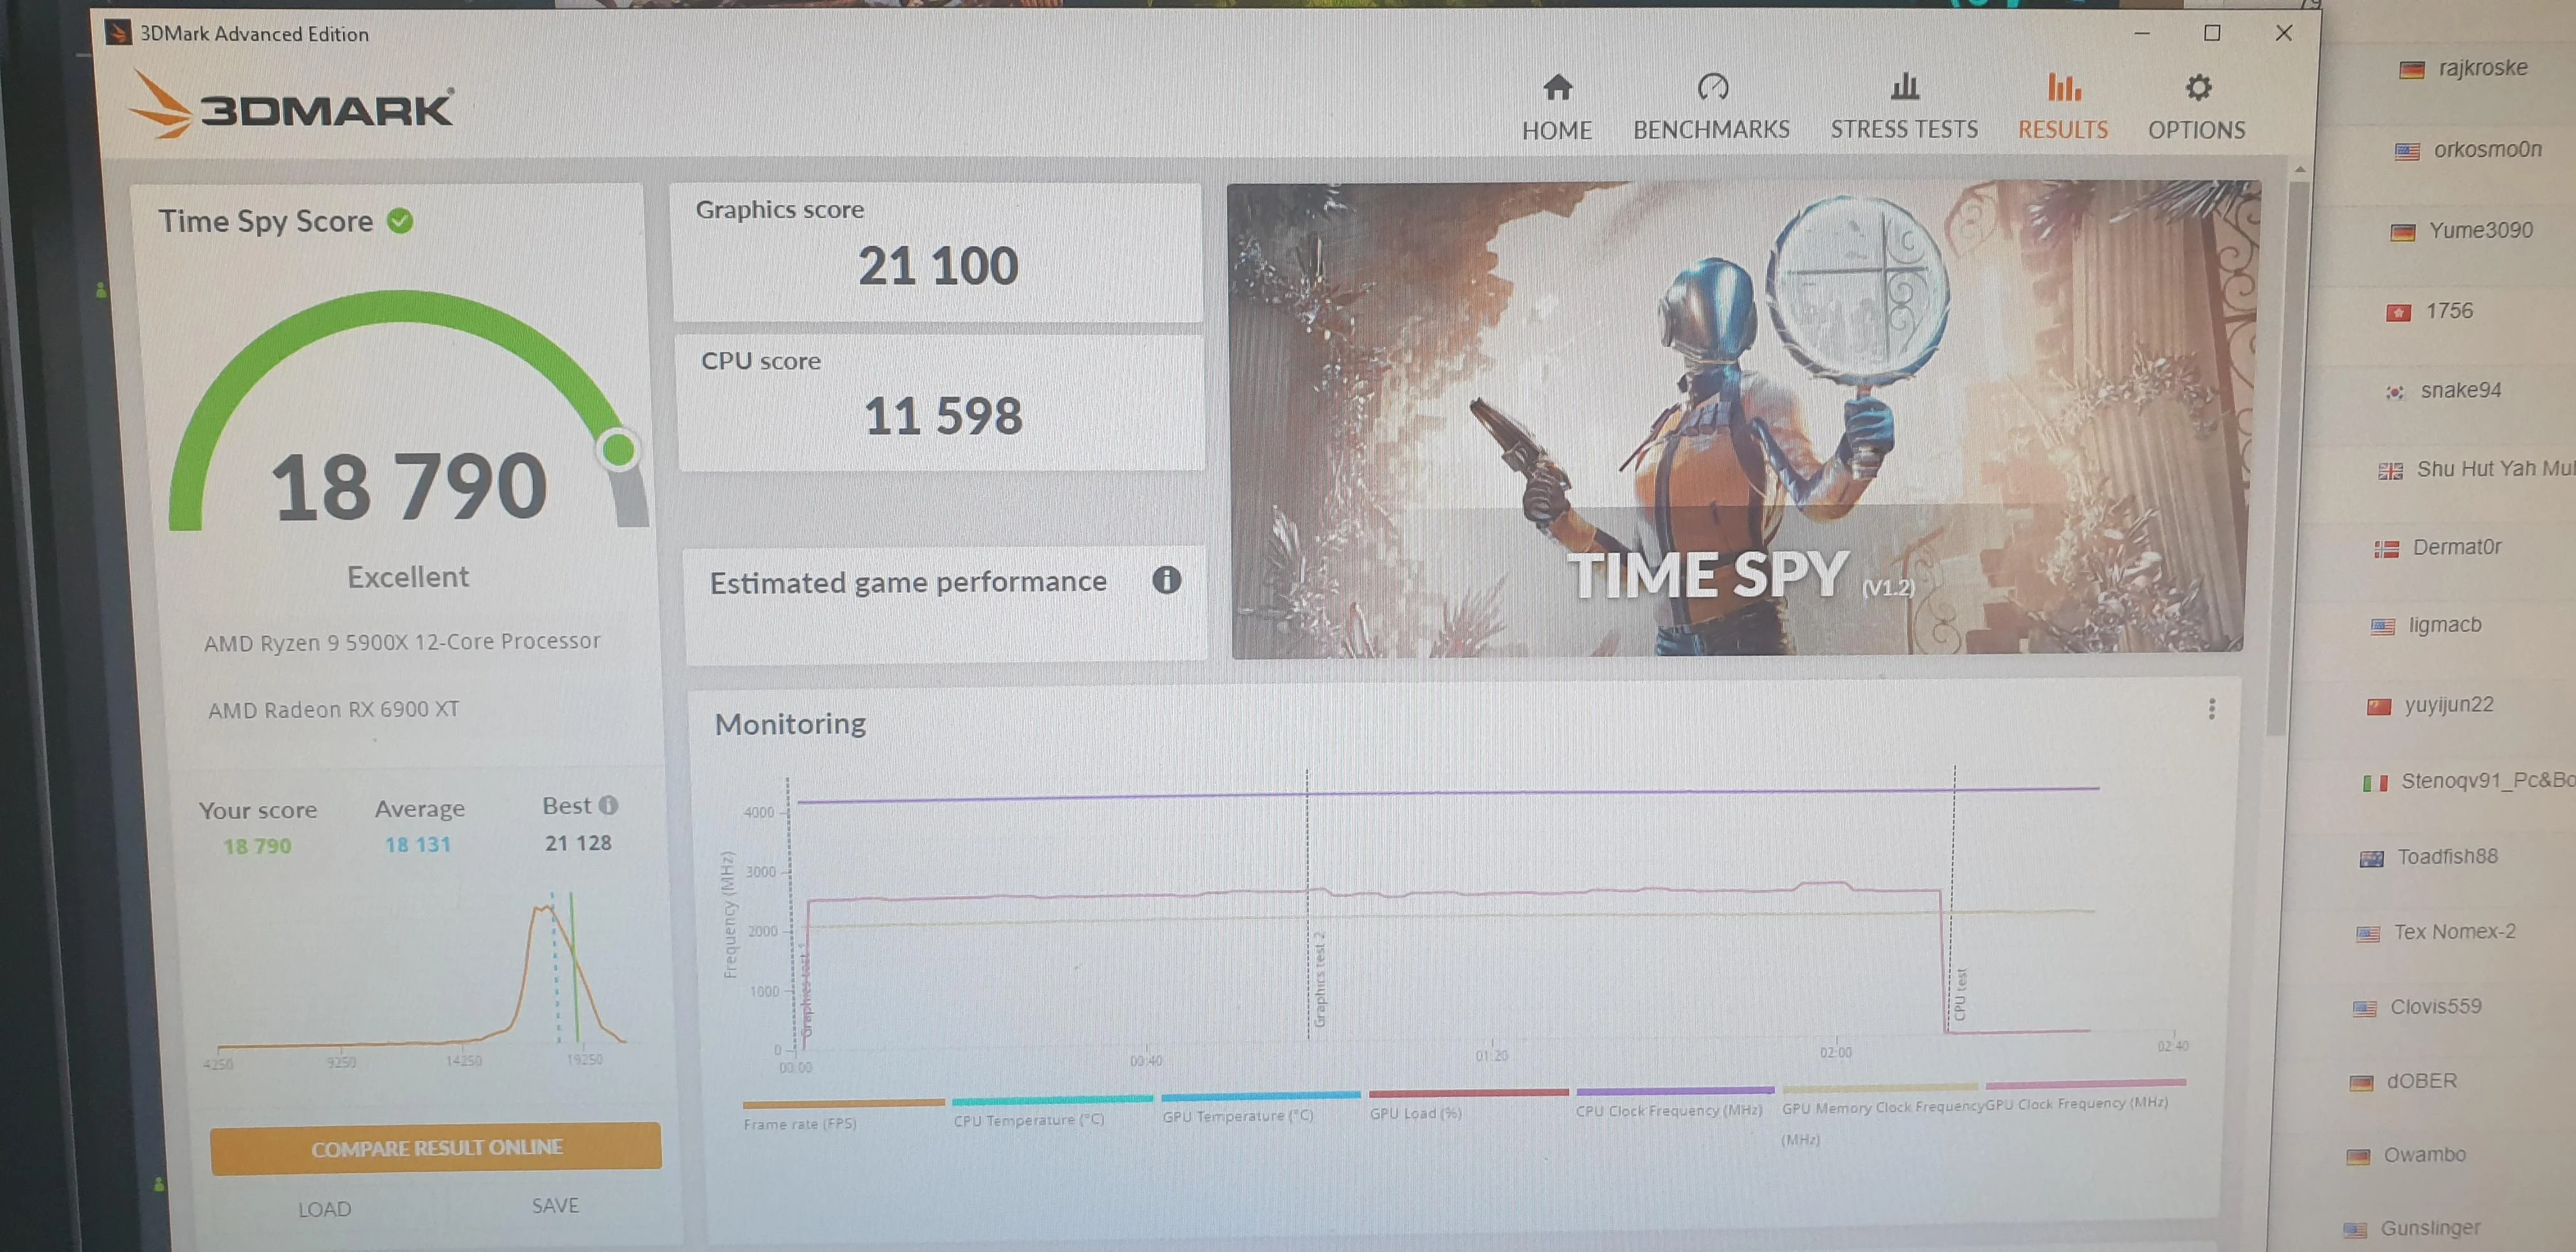This screenshot has width=2576, height=1252.
Task: Open Stress Tests bar chart icon
Action: point(1904,86)
